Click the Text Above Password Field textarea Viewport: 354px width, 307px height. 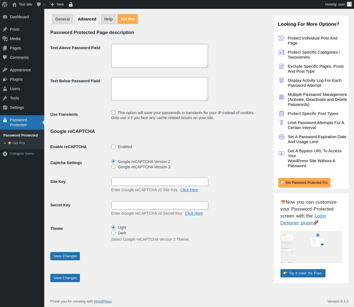pos(160,56)
